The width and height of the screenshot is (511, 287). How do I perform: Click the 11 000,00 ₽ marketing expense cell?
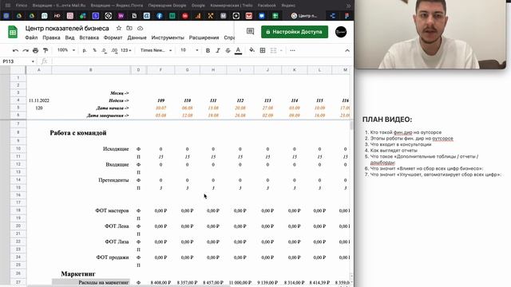click(240, 282)
